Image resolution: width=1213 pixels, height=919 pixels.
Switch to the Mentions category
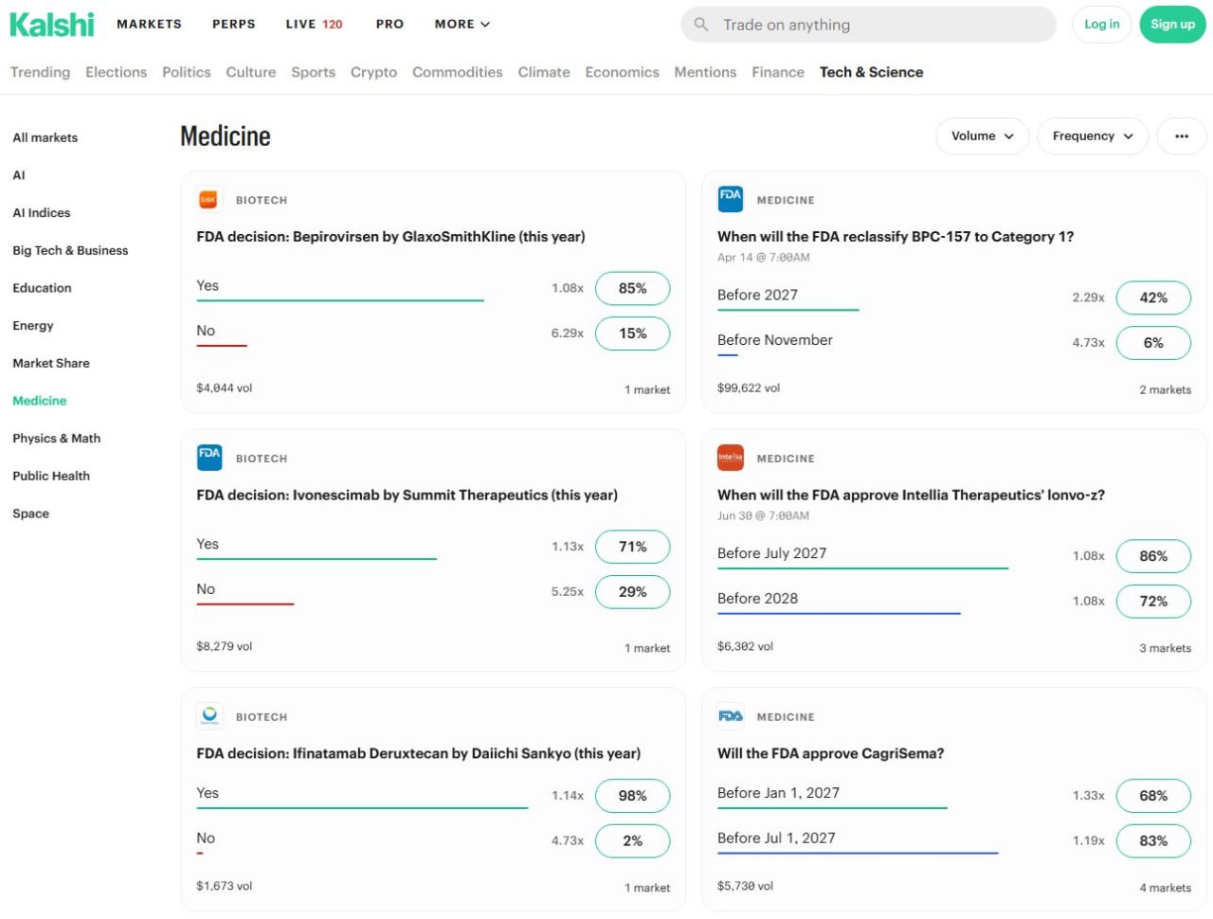tap(705, 72)
